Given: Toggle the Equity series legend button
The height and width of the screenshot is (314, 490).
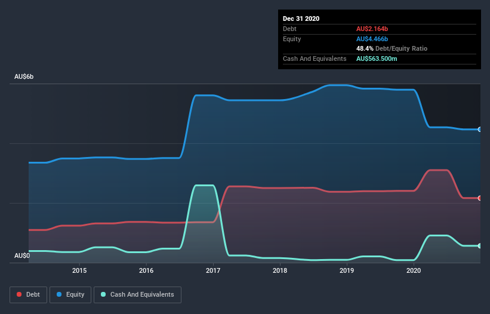Looking at the screenshot, I should click(x=70, y=295).
